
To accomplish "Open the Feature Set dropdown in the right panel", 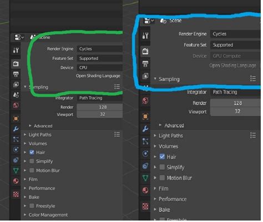I will 235,45.
